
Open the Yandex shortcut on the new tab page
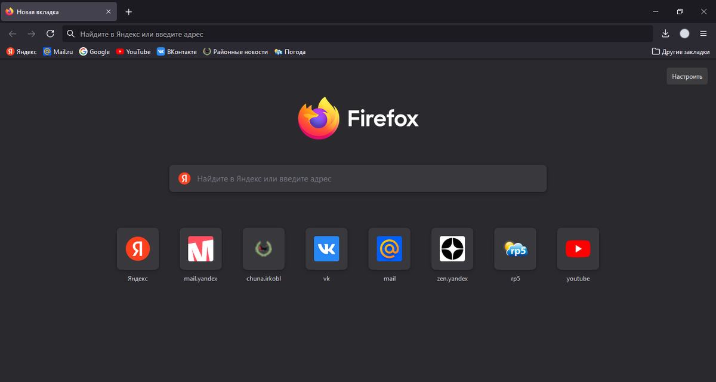138,249
